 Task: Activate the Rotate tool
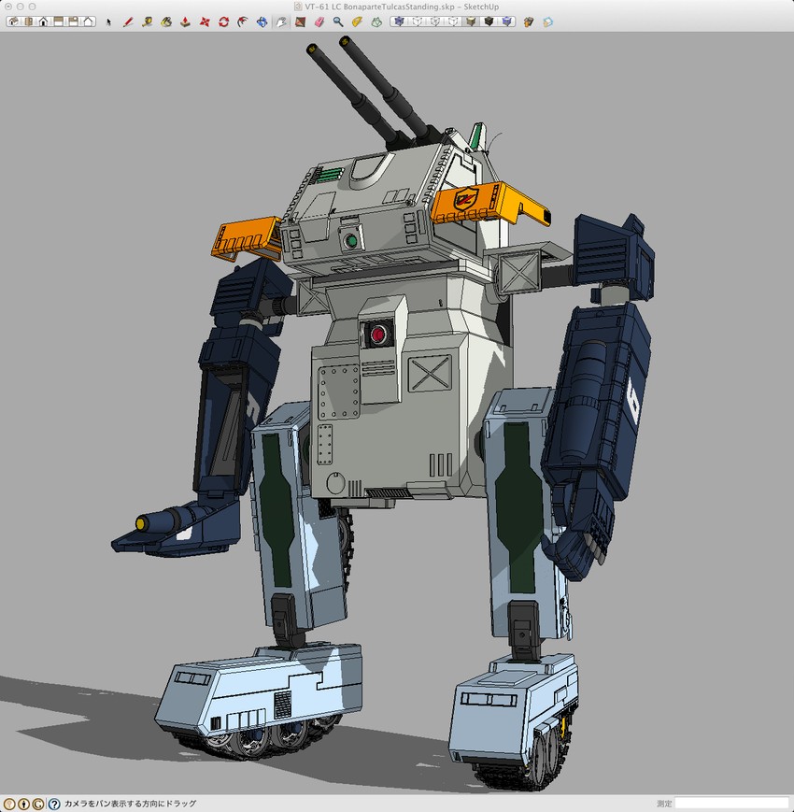[x=223, y=21]
